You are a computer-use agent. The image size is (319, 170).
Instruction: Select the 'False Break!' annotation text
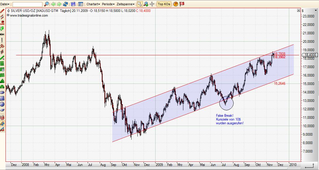click(225, 116)
